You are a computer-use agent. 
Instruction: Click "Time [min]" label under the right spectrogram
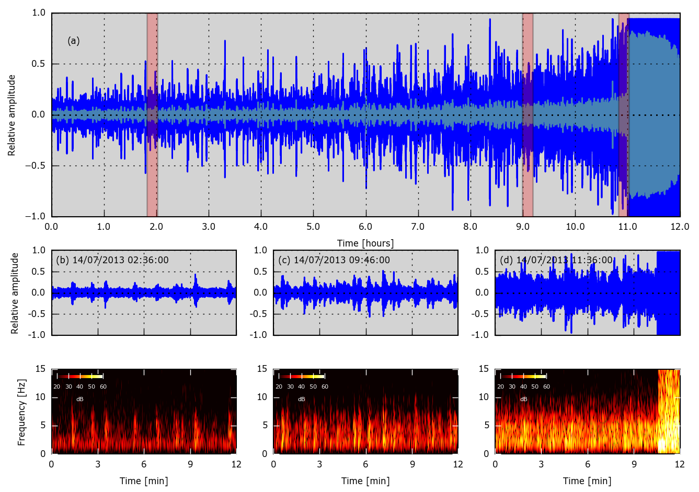587,481
